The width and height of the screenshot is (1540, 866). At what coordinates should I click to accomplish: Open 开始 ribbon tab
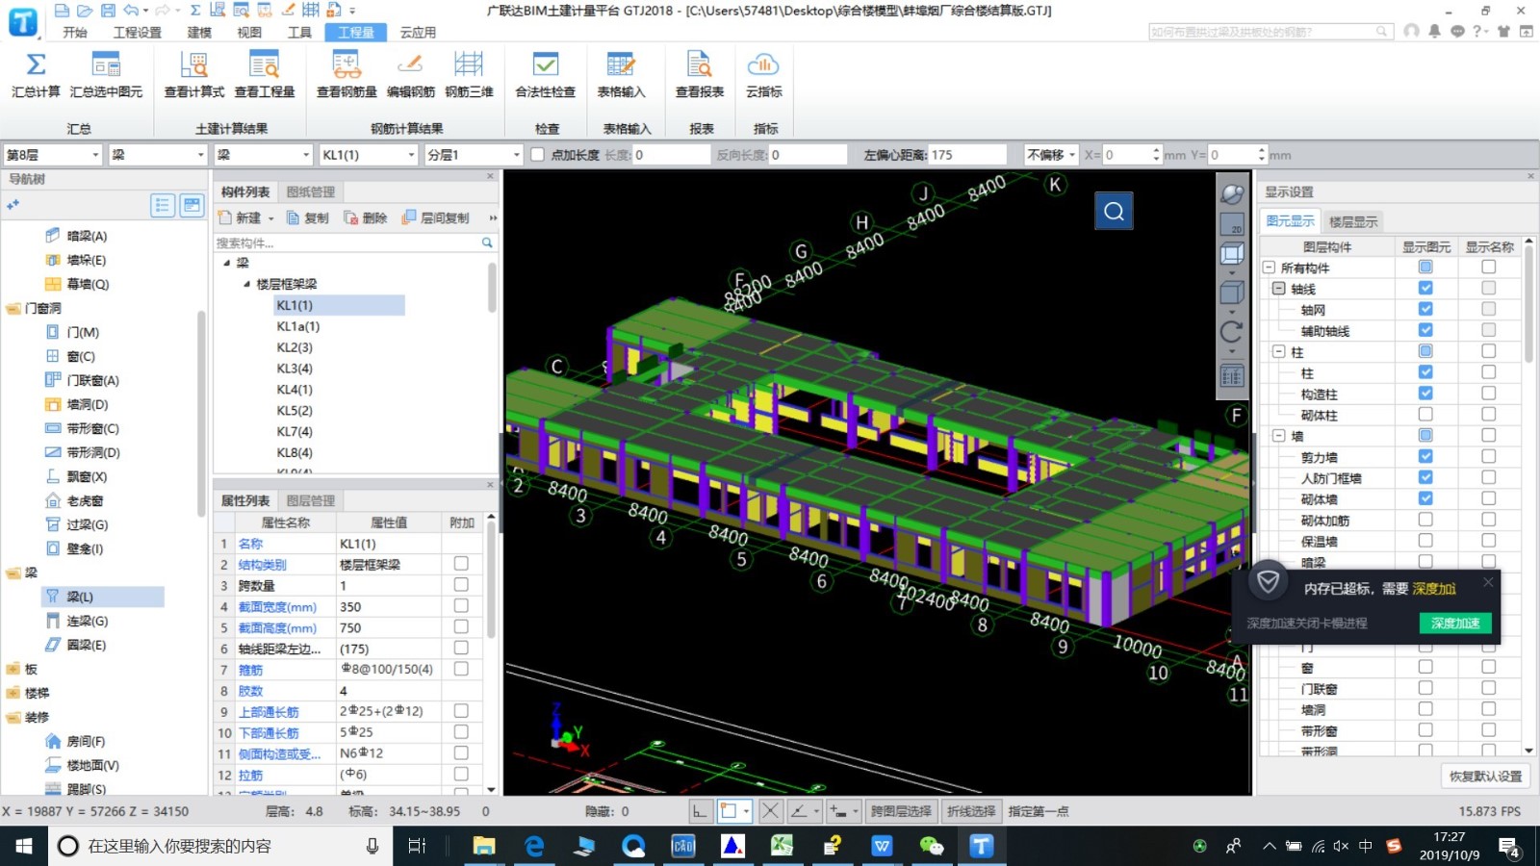(x=75, y=33)
